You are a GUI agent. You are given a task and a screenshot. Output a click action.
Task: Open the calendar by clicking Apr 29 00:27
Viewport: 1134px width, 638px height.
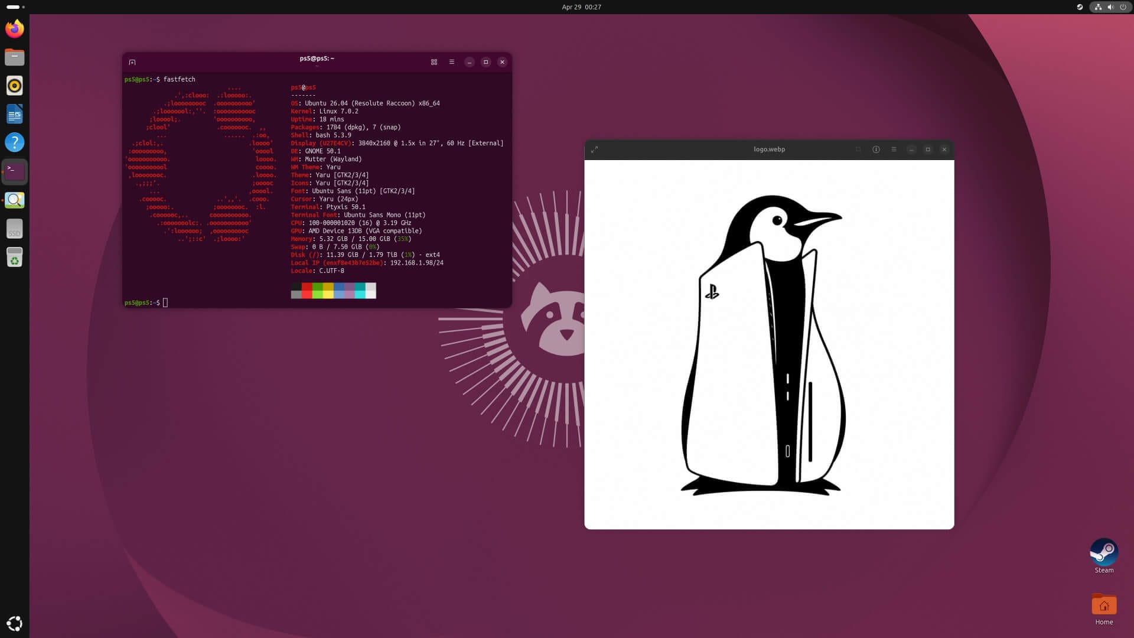point(581,7)
